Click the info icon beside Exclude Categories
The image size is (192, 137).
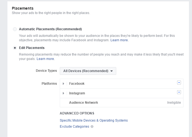click(92, 127)
